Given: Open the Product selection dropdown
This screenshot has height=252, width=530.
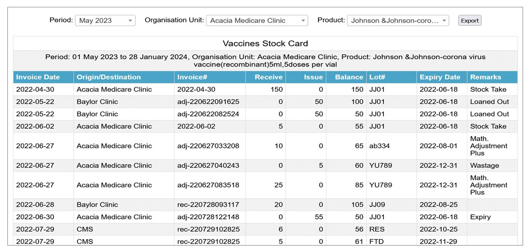Looking at the screenshot, I should point(398,21).
